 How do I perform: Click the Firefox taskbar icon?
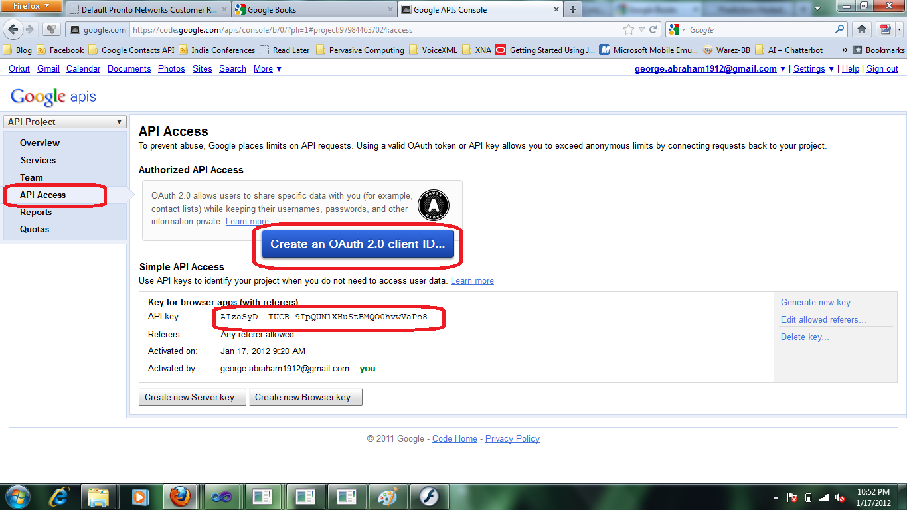181,497
